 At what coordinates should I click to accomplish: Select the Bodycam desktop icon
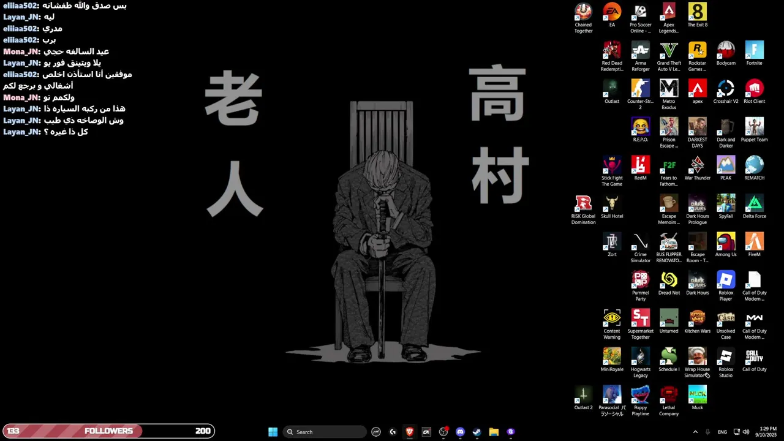[x=726, y=54]
